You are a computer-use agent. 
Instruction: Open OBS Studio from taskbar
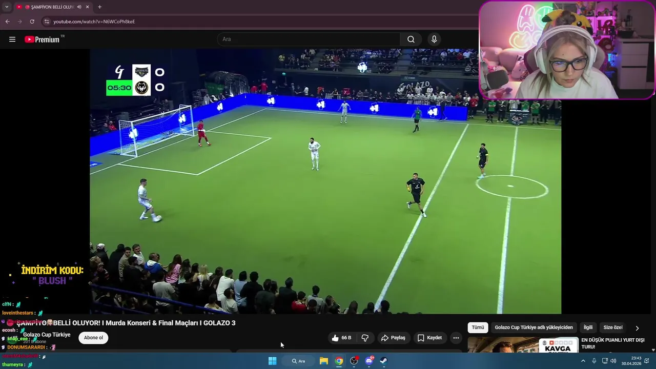[354, 361]
